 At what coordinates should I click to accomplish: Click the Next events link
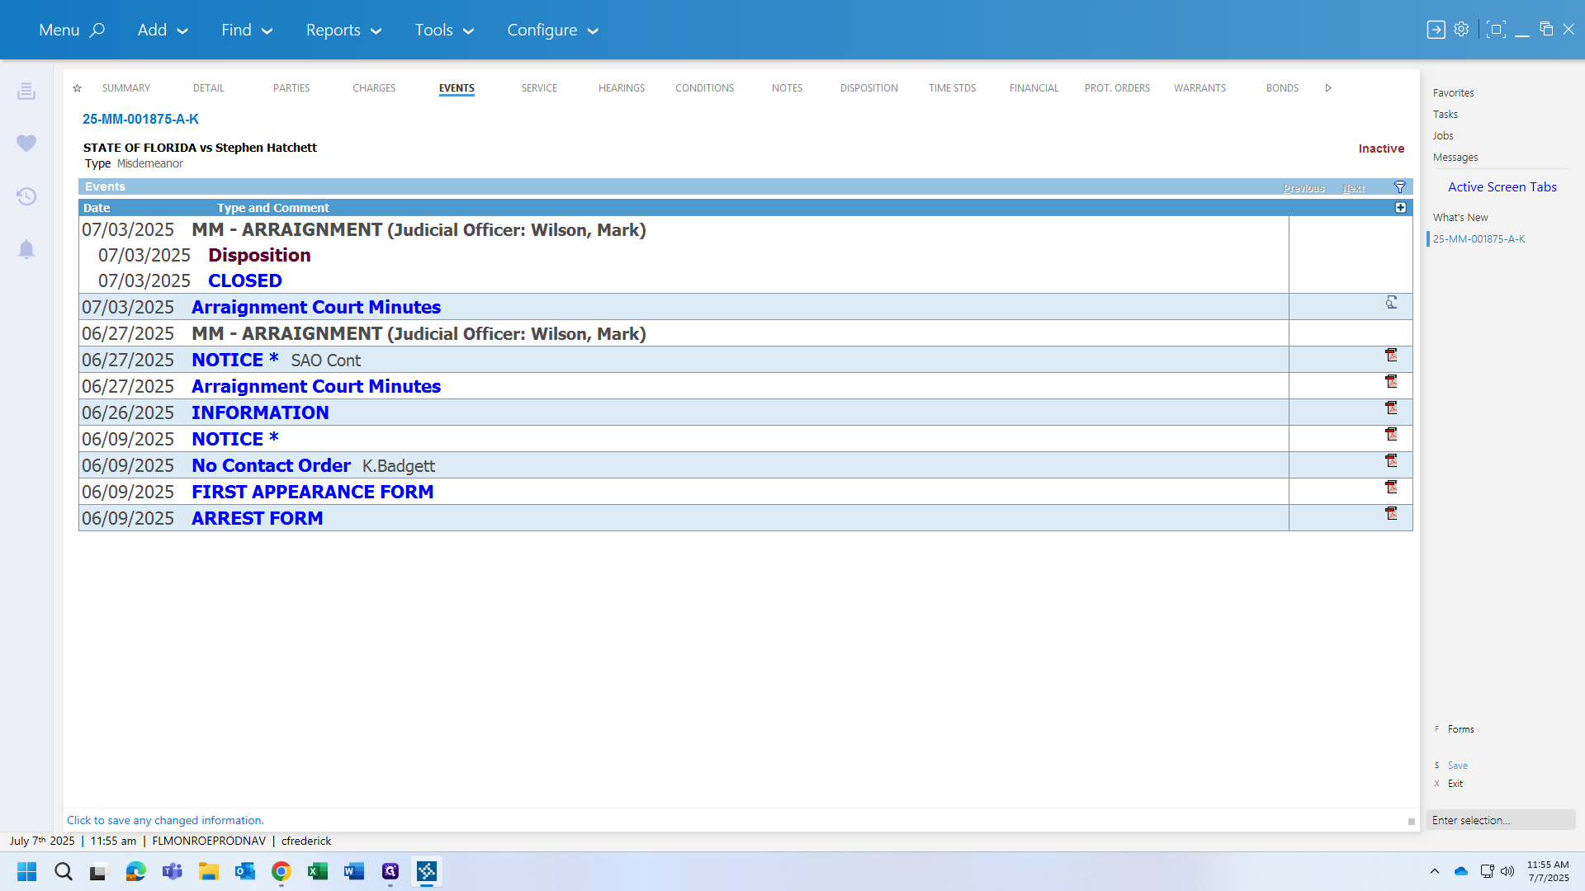click(x=1353, y=188)
